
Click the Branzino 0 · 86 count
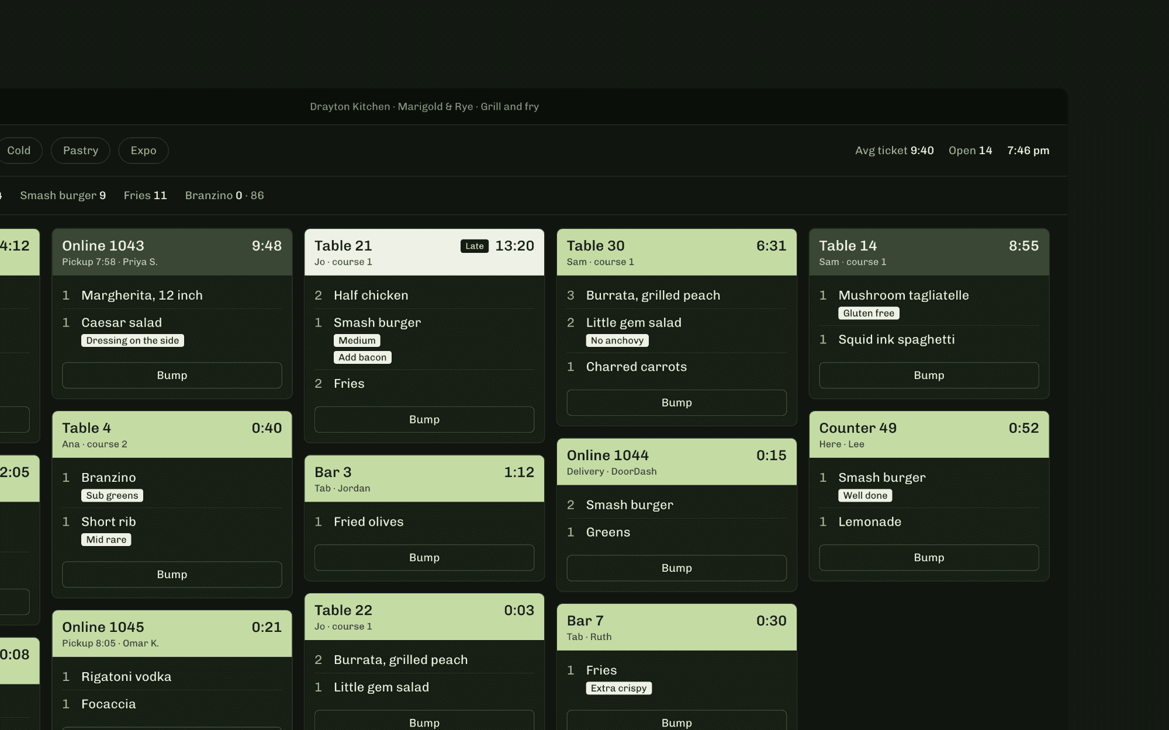pyautogui.click(x=224, y=196)
